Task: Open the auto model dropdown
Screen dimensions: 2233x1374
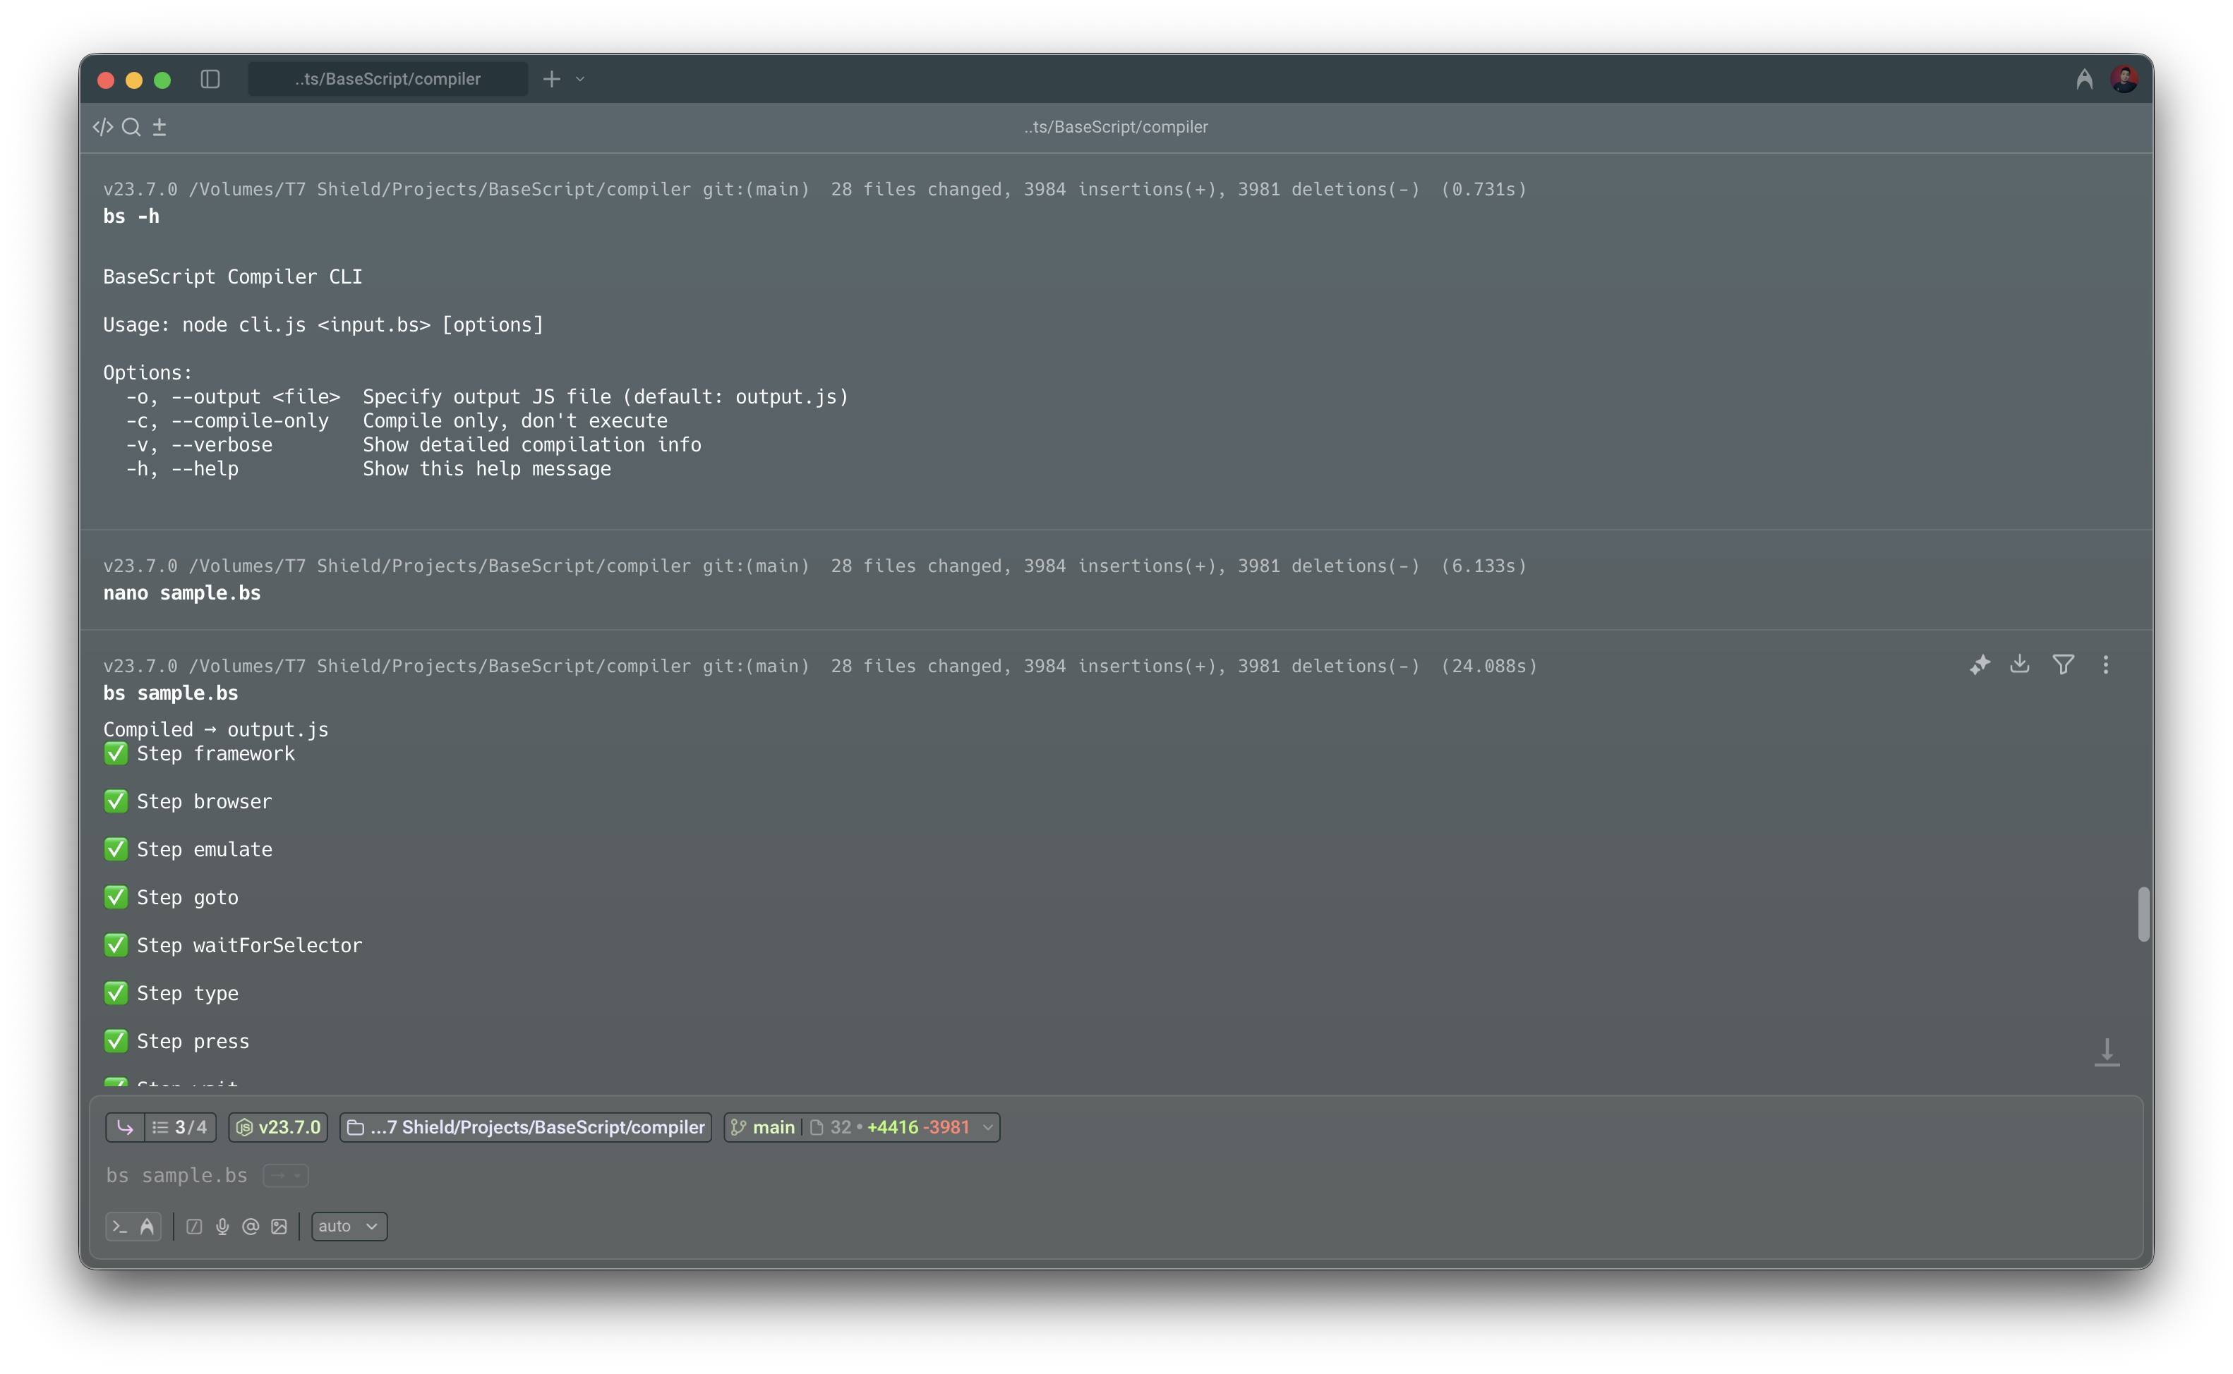Action: pyautogui.click(x=349, y=1226)
